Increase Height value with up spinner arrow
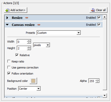Image resolution: width=111 pixels, height=102 pixels. pyautogui.click(x=29, y=47)
